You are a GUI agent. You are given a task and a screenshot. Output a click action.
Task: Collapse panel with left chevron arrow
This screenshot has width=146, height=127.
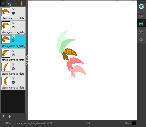27,57
